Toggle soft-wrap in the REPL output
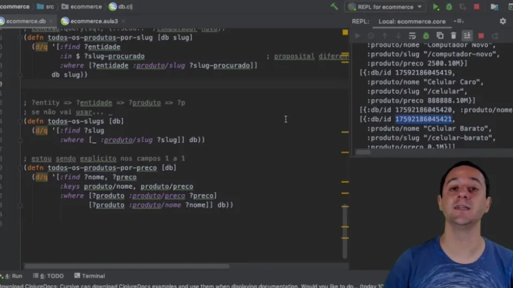This screenshot has width=513, height=288. coord(412,36)
